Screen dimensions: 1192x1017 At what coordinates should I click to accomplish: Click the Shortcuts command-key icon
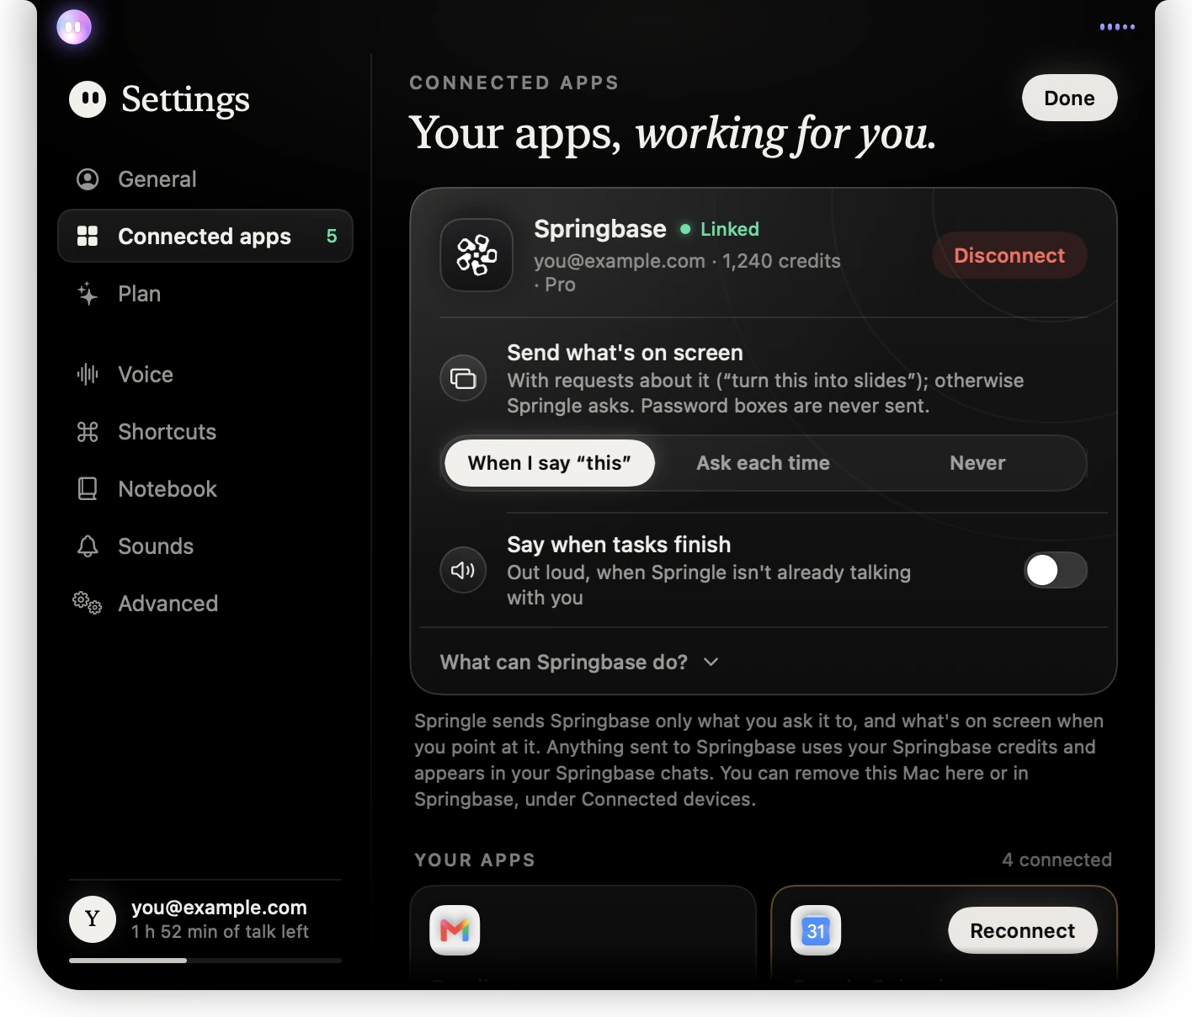click(x=88, y=432)
